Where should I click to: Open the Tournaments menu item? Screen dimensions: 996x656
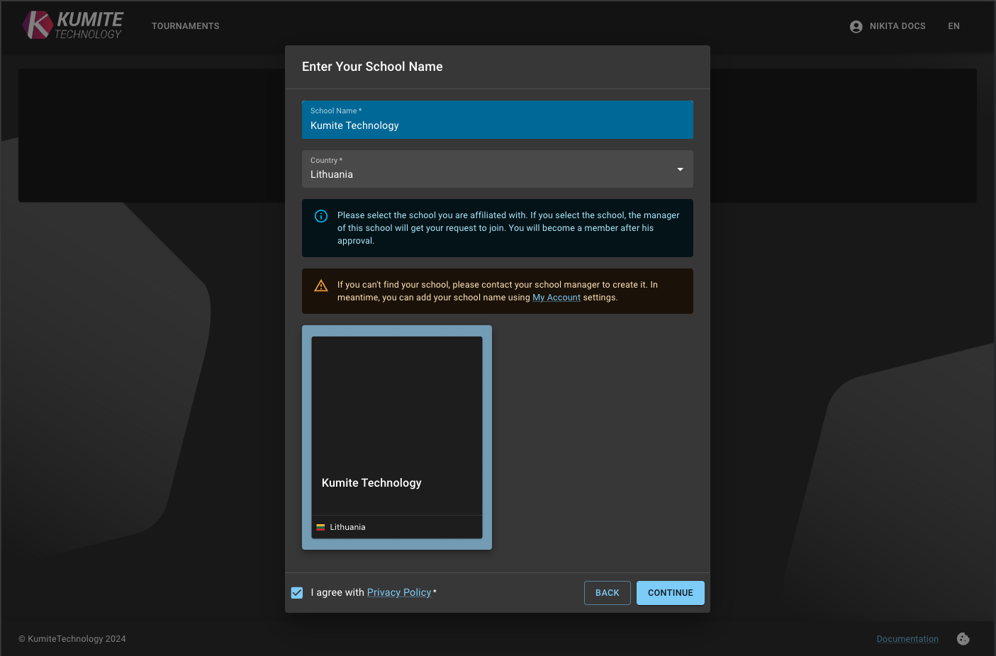[185, 26]
